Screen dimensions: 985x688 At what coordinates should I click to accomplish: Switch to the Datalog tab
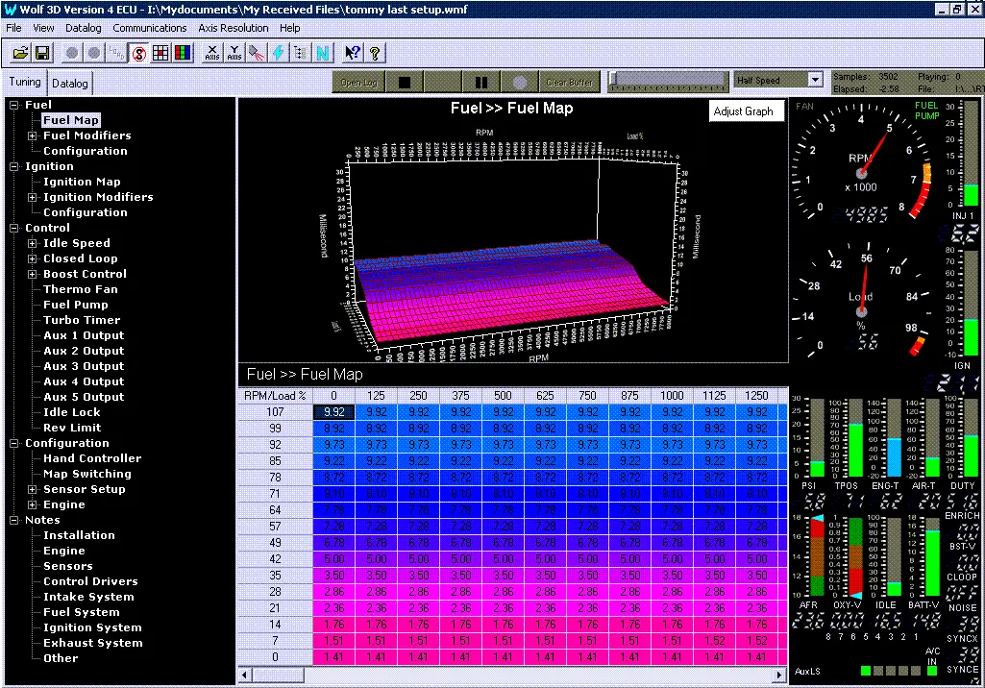[x=69, y=84]
